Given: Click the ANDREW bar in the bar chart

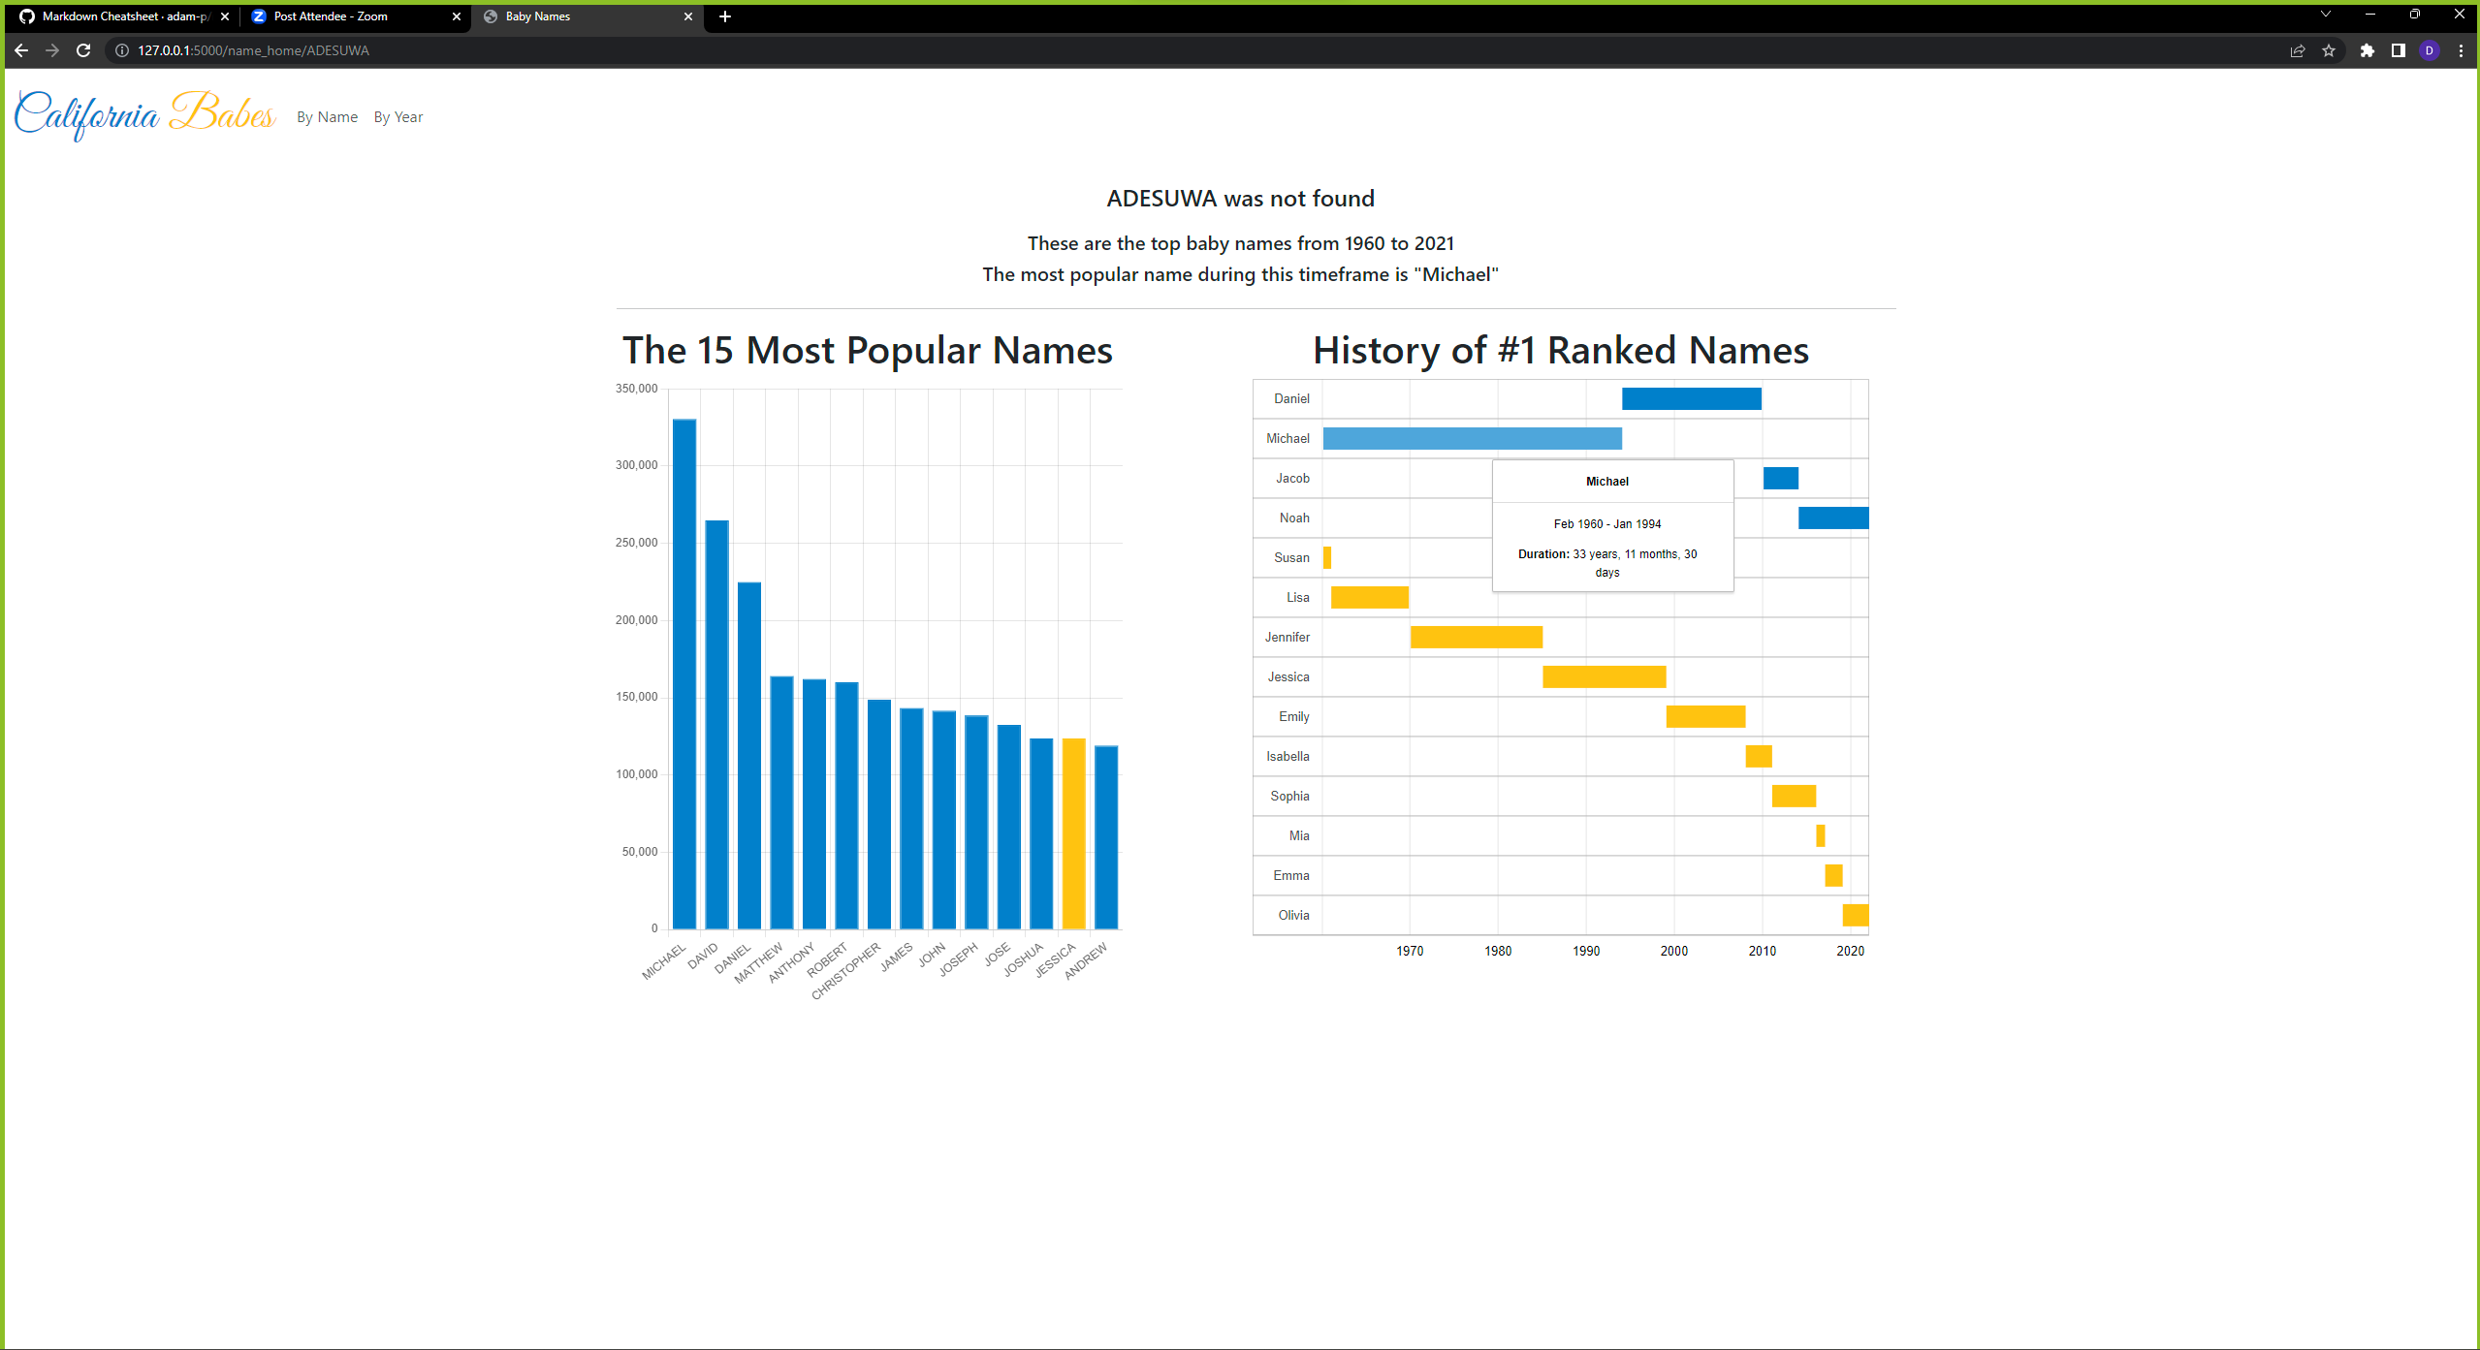Looking at the screenshot, I should coord(1106,836).
